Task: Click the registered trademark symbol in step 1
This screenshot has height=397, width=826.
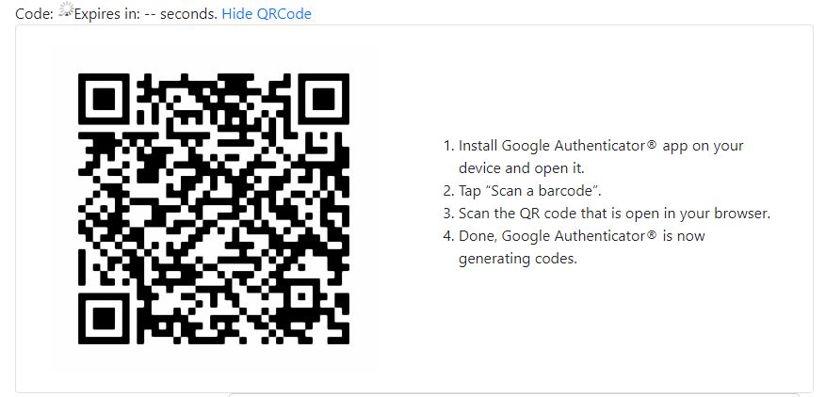Action: pos(651,144)
